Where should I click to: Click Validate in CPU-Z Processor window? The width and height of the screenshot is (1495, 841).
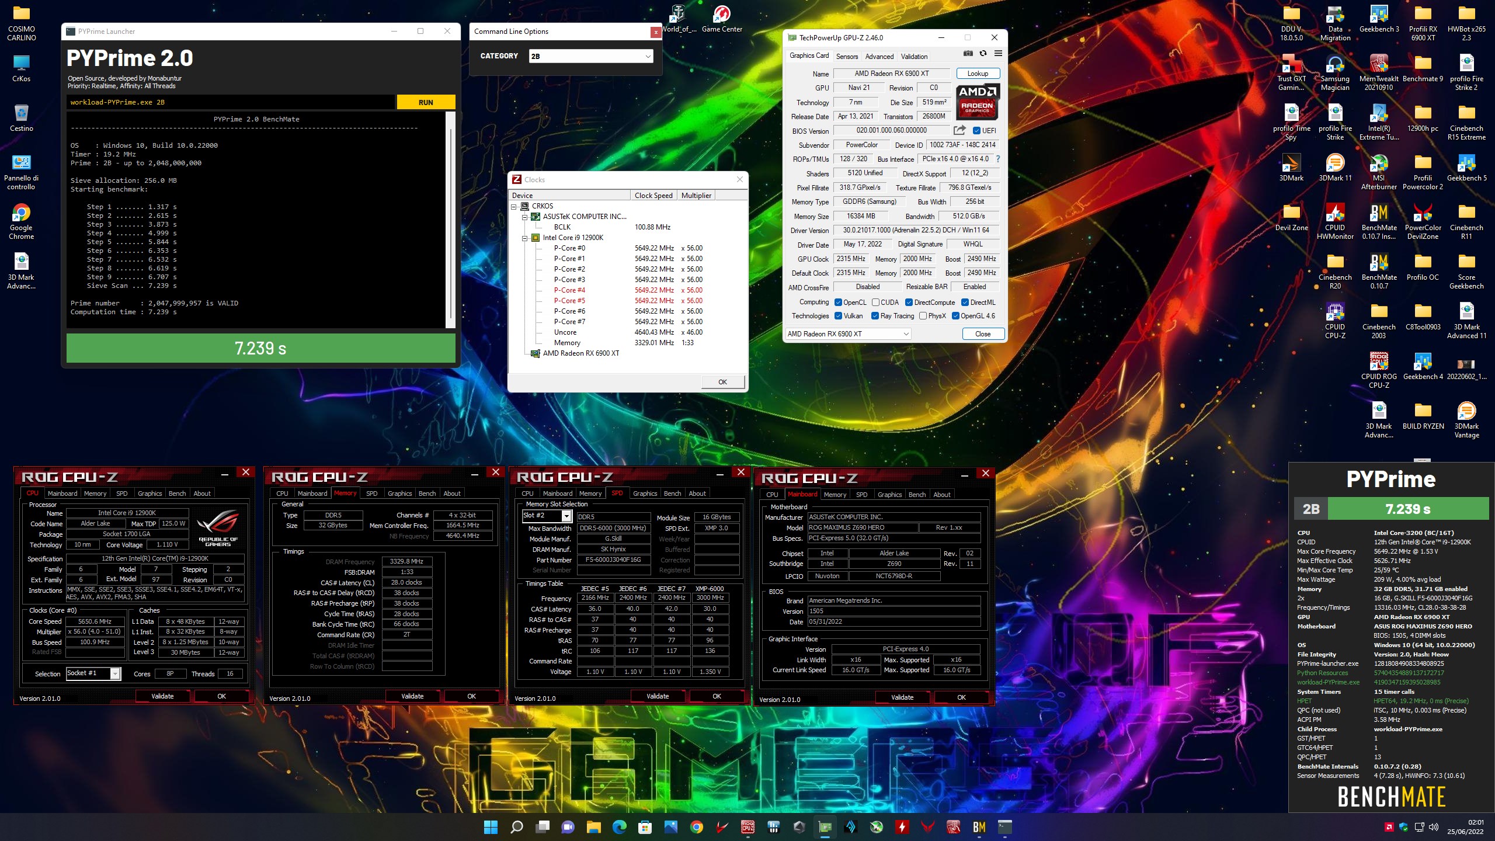click(x=162, y=696)
